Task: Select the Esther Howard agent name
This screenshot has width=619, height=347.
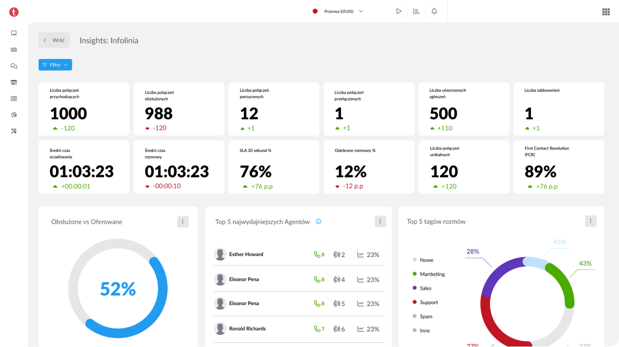Action: point(246,254)
